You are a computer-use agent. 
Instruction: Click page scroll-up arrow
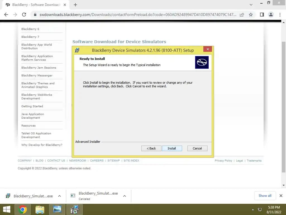283,22
